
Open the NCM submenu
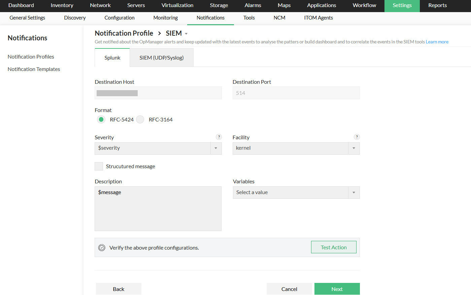(x=279, y=18)
